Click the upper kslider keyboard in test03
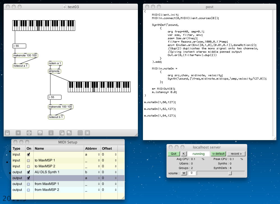This screenshot has width=280, height=204. pyautogui.click(x=44, y=25)
